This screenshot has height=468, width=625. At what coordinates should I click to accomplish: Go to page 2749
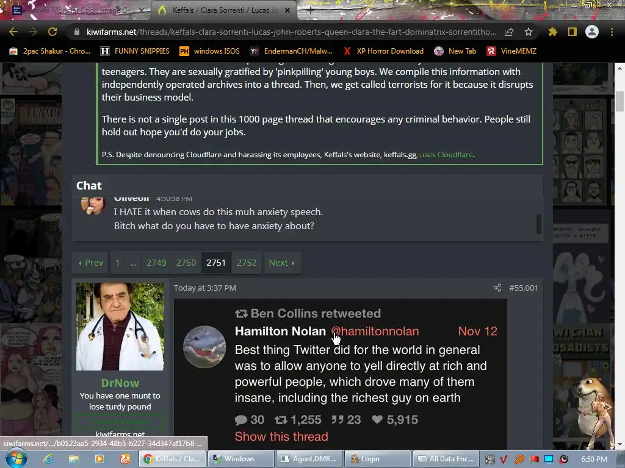(156, 263)
